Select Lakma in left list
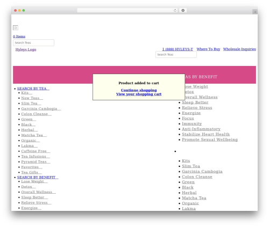 (30, 146)
